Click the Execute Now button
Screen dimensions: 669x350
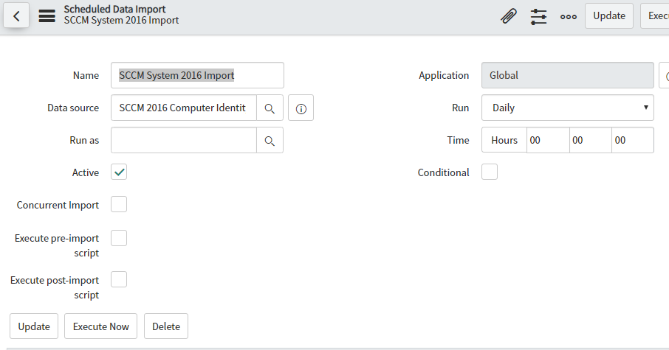tap(100, 326)
